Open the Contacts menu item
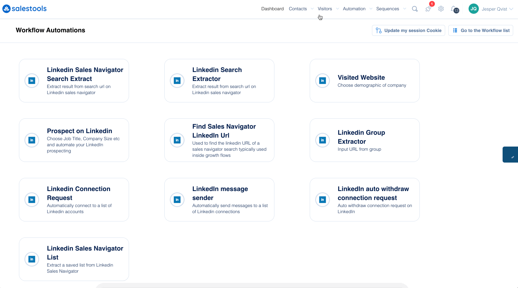This screenshot has width=518, height=288. pyautogui.click(x=298, y=9)
